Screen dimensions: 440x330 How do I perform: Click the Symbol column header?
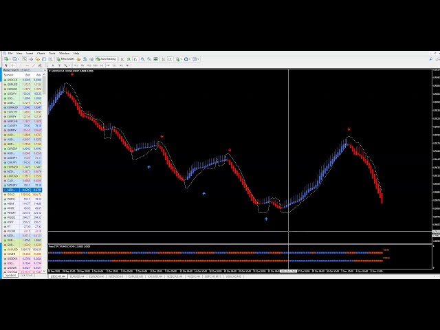pos(10,75)
